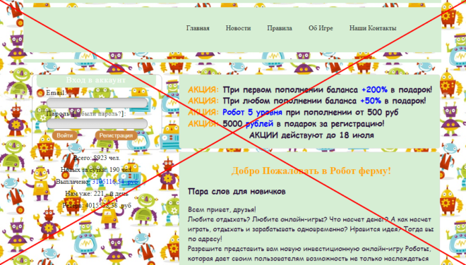Open the Правила menu item

280,28
